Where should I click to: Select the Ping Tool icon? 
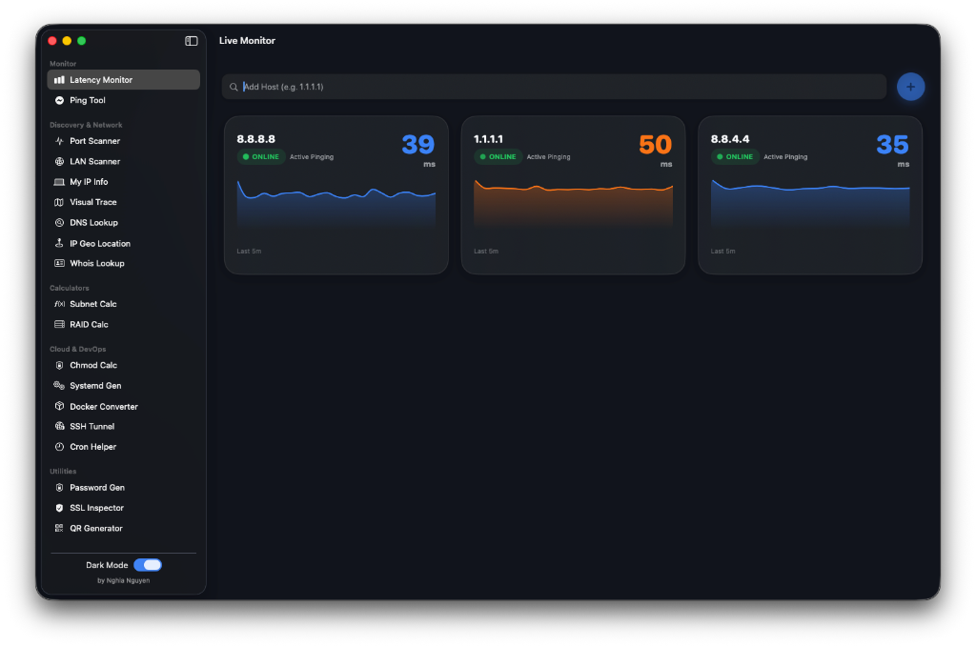pyautogui.click(x=59, y=100)
